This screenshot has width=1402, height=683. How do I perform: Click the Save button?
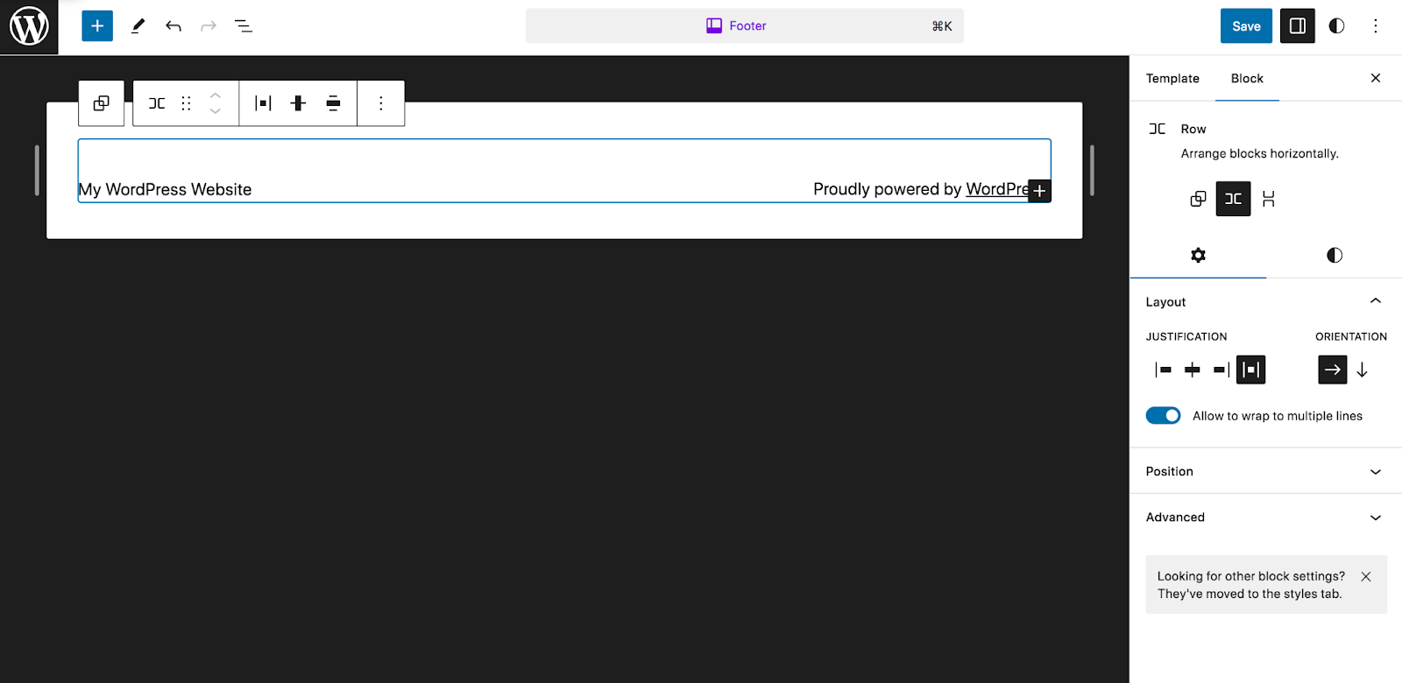point(1245,26)
